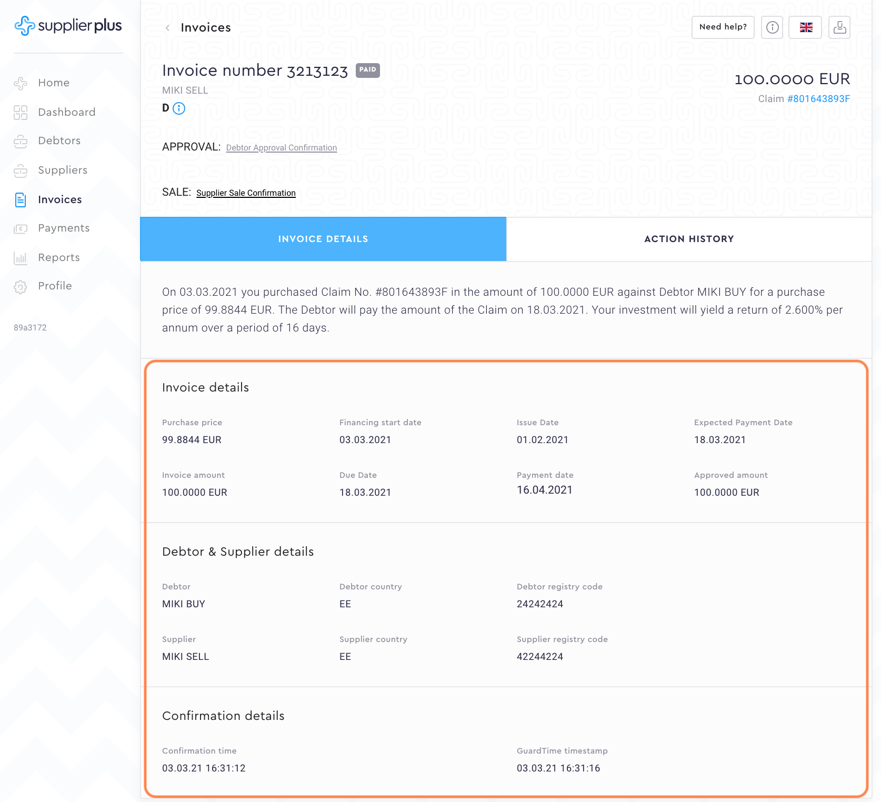The image size is (881, 802).
Task: Click the download icon button in header
Action: tap(839, 27)
